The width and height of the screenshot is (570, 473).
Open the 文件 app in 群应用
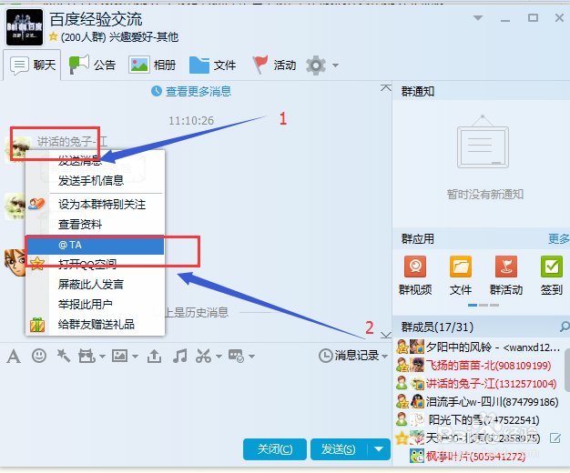[461, 276]
